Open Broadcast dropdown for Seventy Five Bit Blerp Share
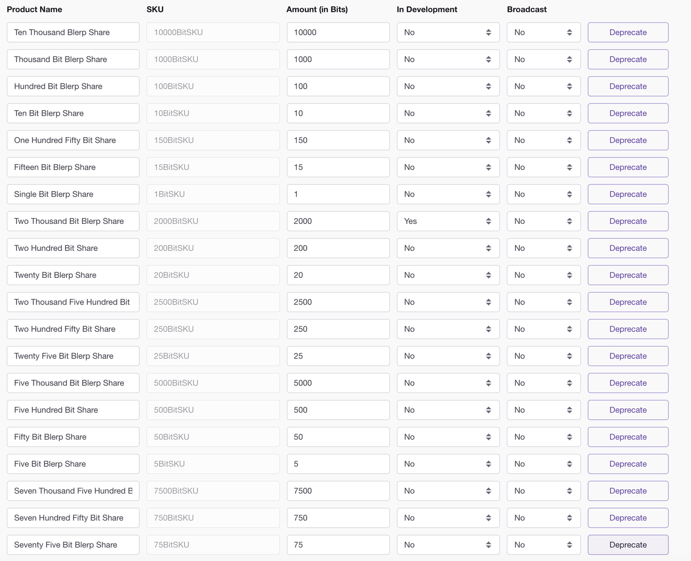Screen dimensions: 691x561 [x=543, y=545]
